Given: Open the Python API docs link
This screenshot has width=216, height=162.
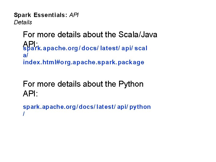Looking at the screenshot, I should point(87,107).
